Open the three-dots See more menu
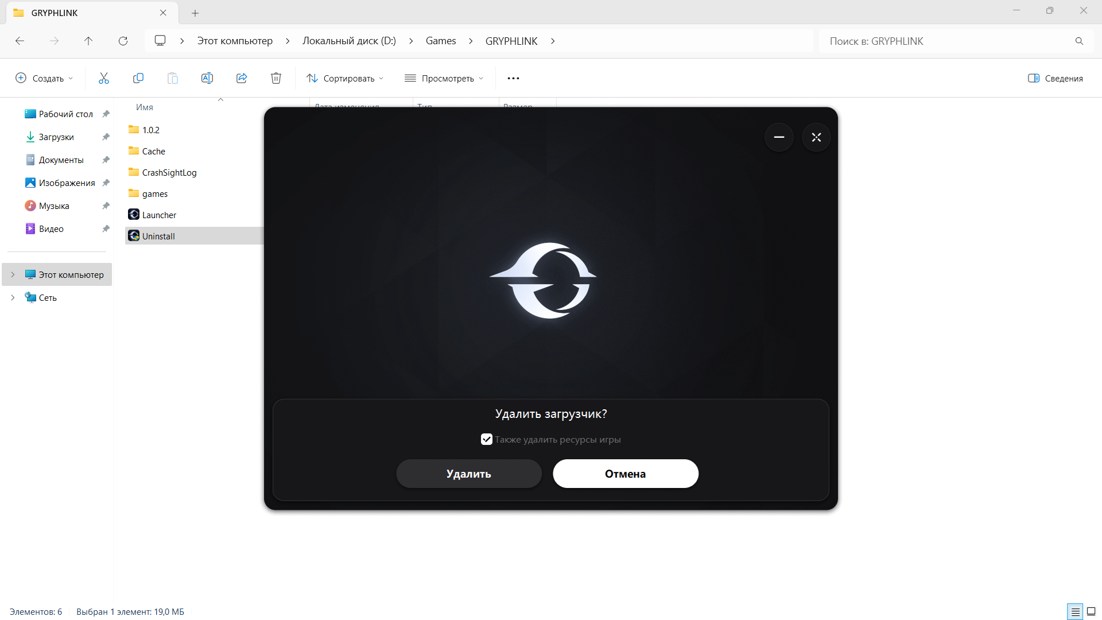The height and width of the screenshot is (620, 1102). 513,78
